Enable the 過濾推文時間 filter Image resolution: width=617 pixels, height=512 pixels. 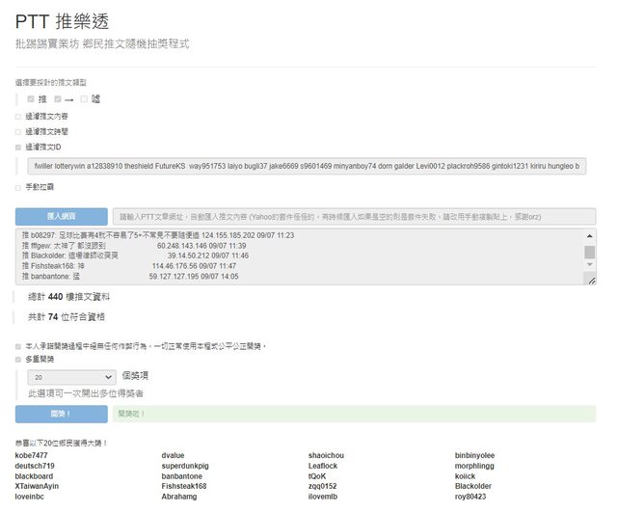pyautogui.click(x=17, y=131)
